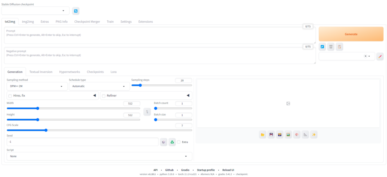Refresh the Stable Diffusion checkpoint list
Screen dimensions: 387x177
[x=76, y=11]
